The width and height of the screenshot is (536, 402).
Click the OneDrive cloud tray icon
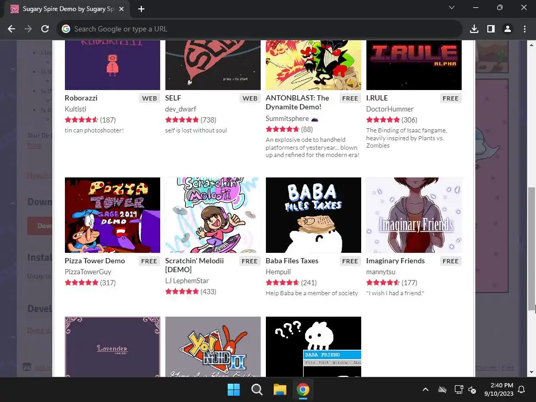tap(442, 389)
